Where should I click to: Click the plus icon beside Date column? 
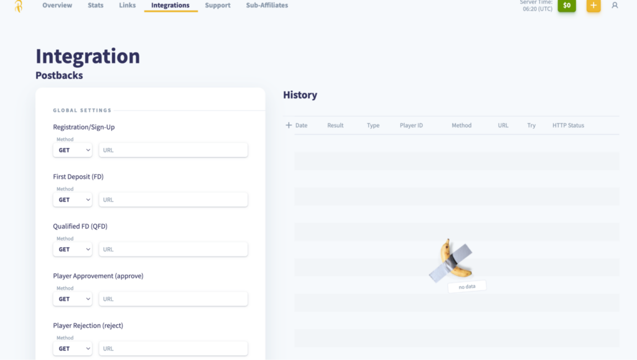(289, 125)
